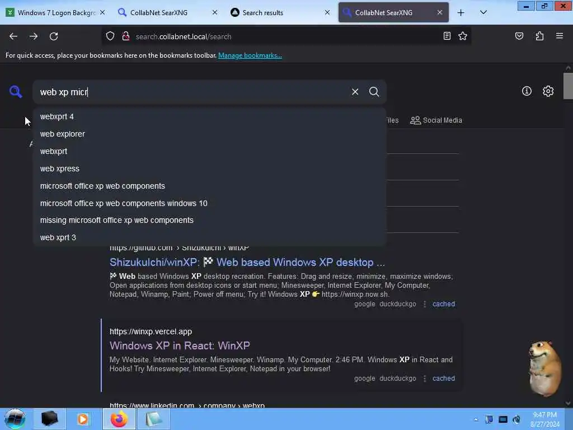Open the Firefox hamburger menu
Viewport: 573px width, 430px height.
coord(560,36)
